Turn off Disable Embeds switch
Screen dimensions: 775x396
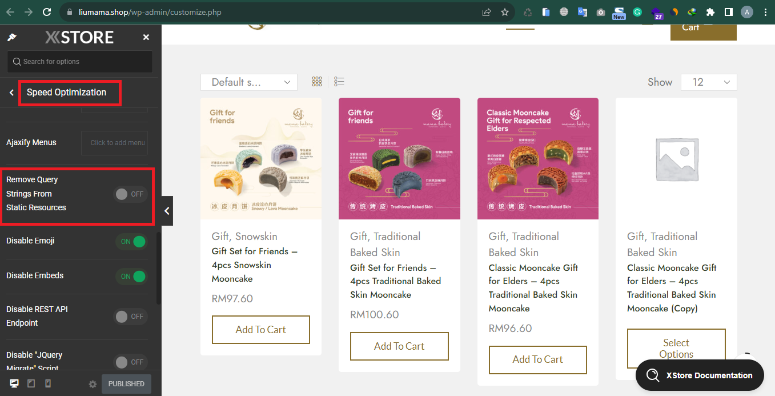click(x=130, y=277)
